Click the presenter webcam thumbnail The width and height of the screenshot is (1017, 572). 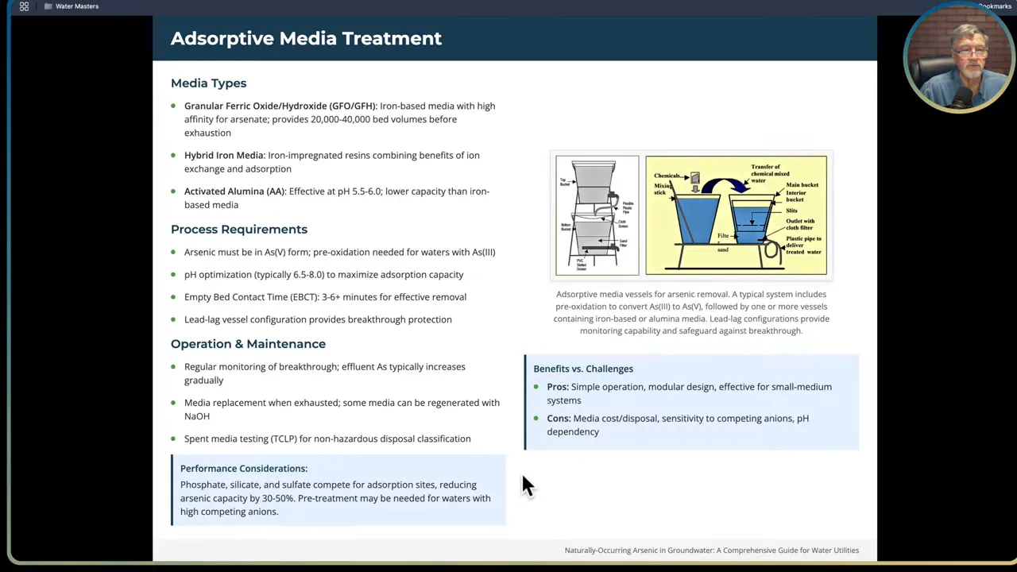point(959,56)
